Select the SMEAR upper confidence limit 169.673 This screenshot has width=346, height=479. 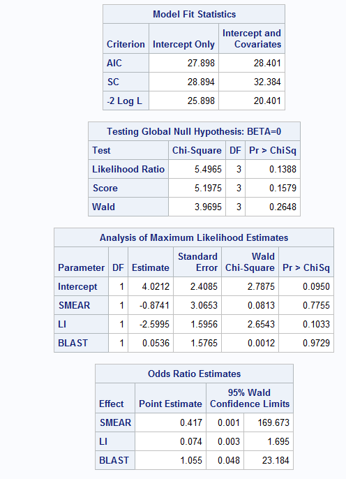273,422
